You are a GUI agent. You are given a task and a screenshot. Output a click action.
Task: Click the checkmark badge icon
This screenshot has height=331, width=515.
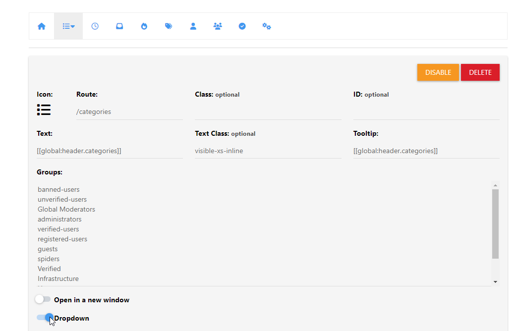[242, 26]
